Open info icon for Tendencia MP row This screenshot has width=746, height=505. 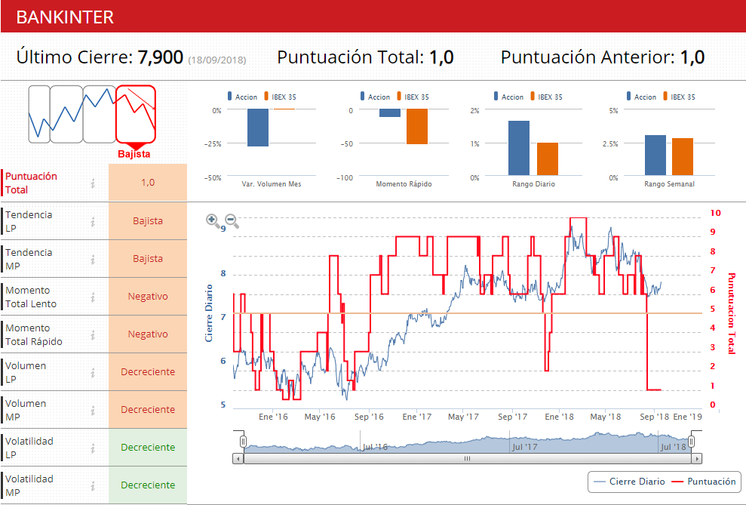(x=94, y=259)
